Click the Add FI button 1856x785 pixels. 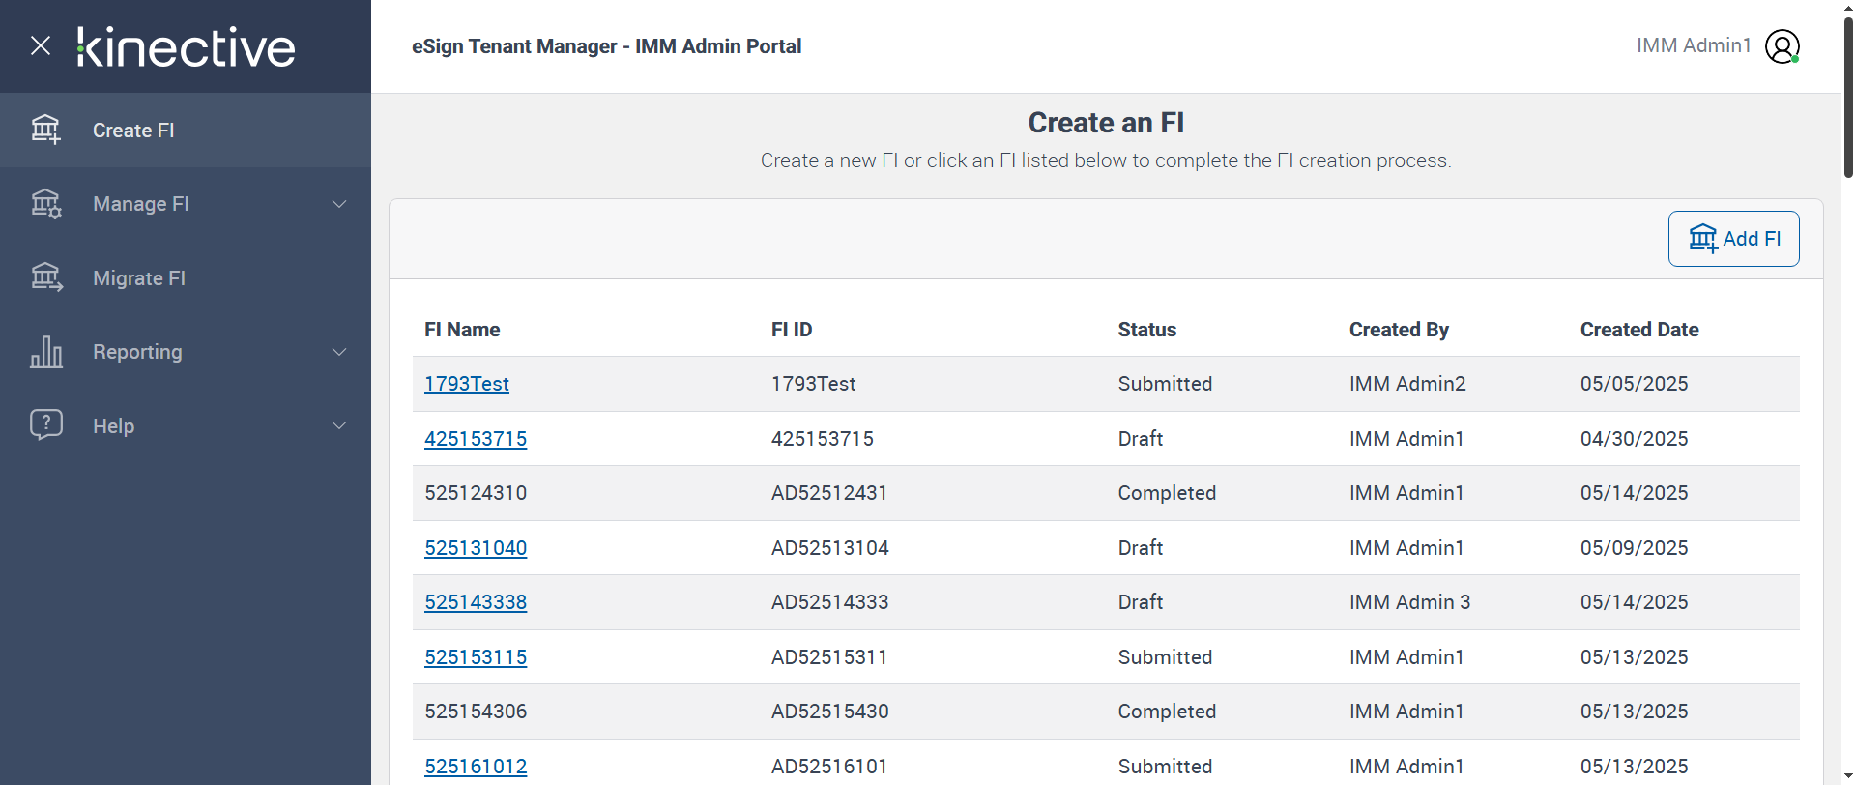point(1733,239)
